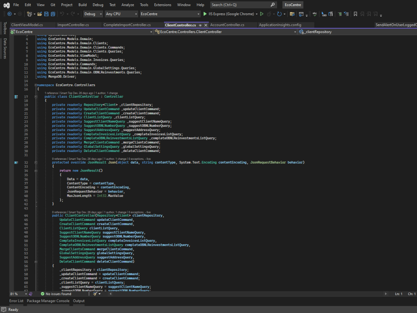Open the Build menu
The width and height of the screenshot is (417, 313).
click(82, 5)
